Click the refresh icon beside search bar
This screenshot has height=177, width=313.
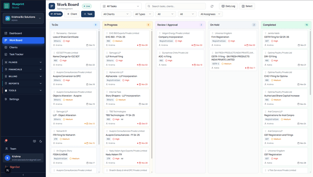[x=212, y=6]
